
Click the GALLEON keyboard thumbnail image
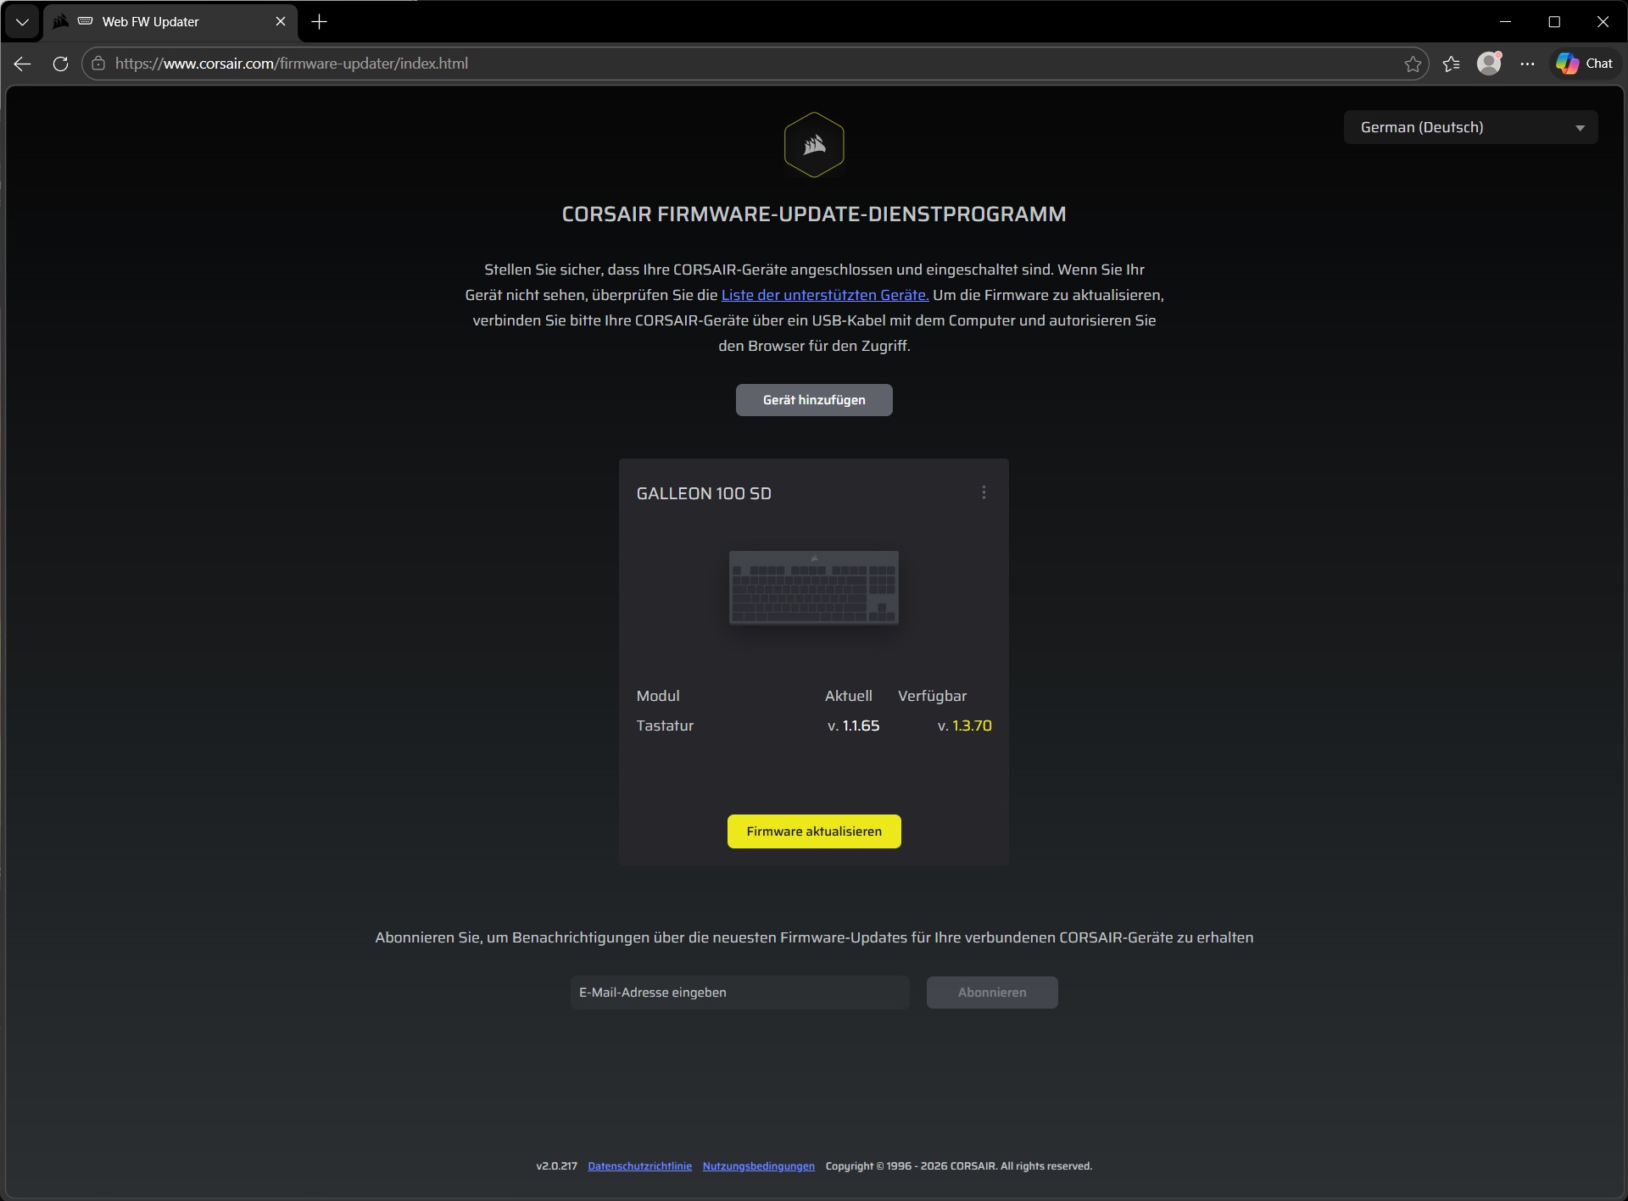[814, 587]
